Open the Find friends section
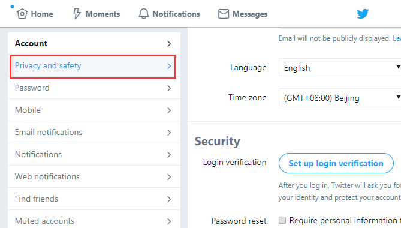The image size is (401, 228). click(x=94, y=199)
